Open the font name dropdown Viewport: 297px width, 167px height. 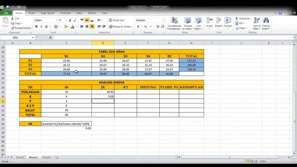click(57, 20)
